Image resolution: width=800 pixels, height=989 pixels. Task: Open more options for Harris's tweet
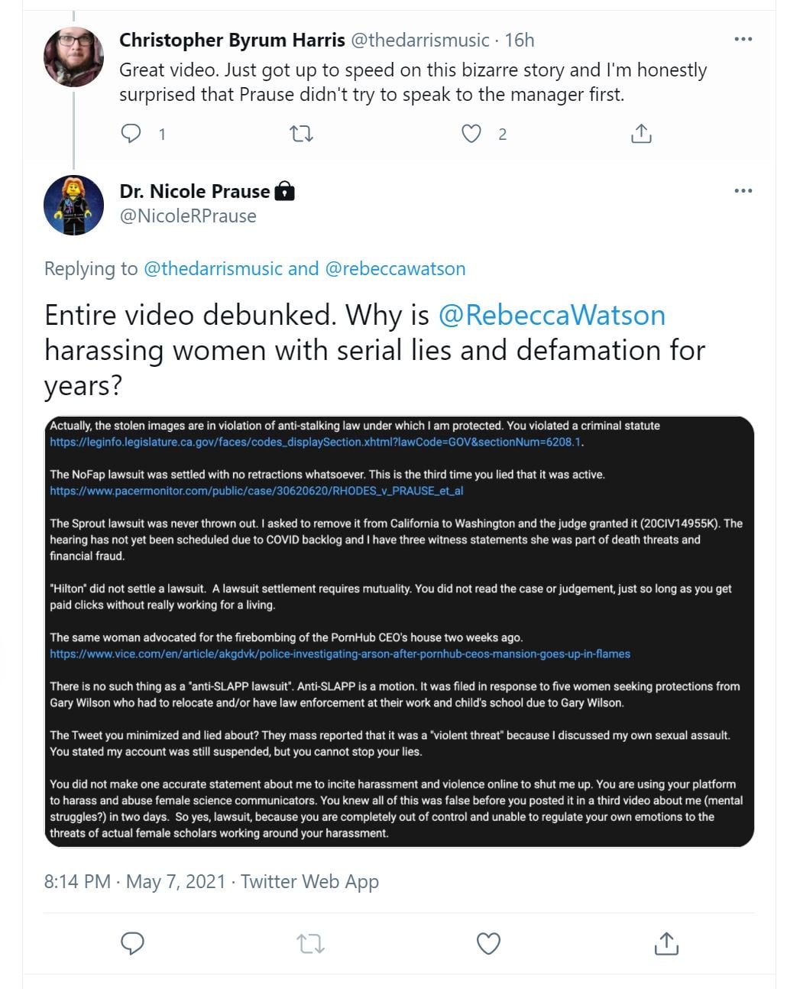click(x=743, y=39)
